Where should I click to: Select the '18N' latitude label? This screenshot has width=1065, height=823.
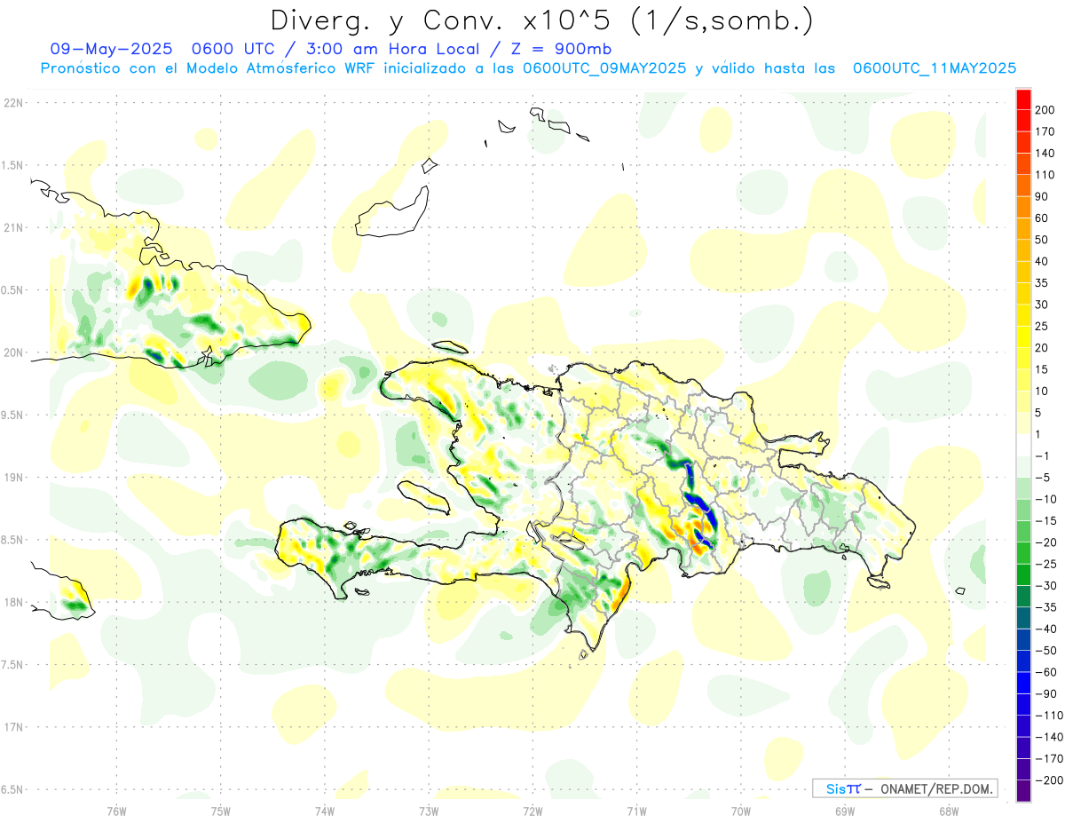[13, 603]
